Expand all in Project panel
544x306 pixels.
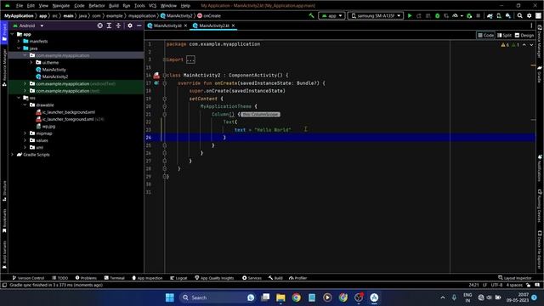(x=109, y=25)
